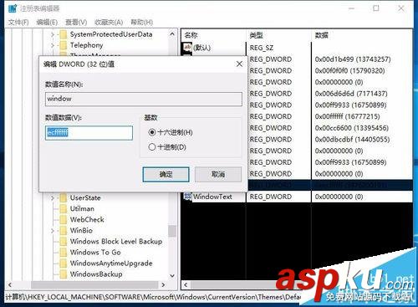
Task: Select 十六进制(H) hexadecimal radio option
Action: point(152,132)
